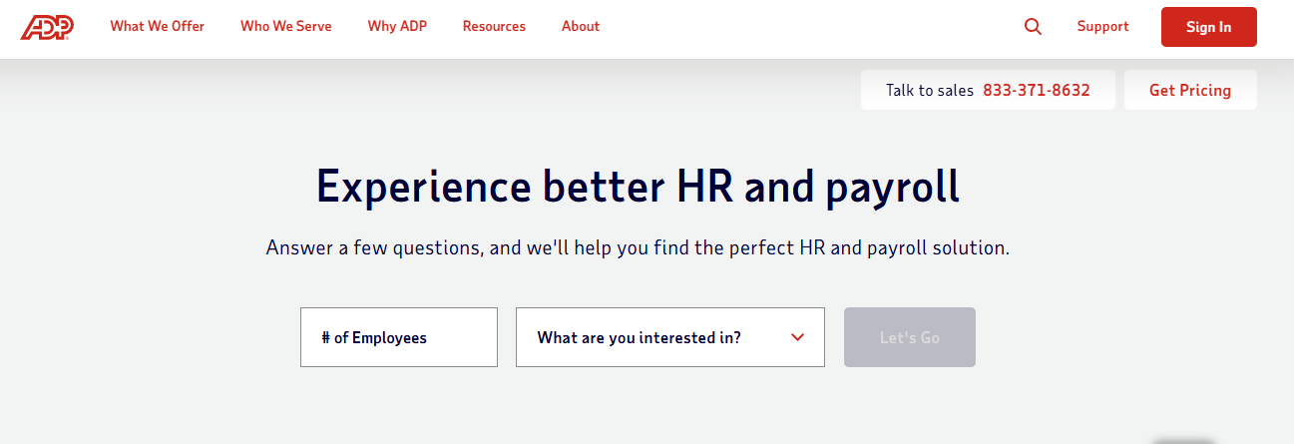Open the About menu
1294x444 pixels.
581,27
